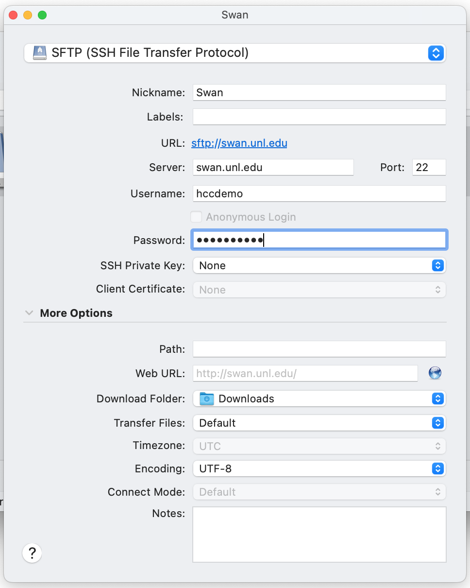Select the Server field swan.unl.edu
Image resolution: width=470 pixels, height=588 pixels.
(273, 167)
